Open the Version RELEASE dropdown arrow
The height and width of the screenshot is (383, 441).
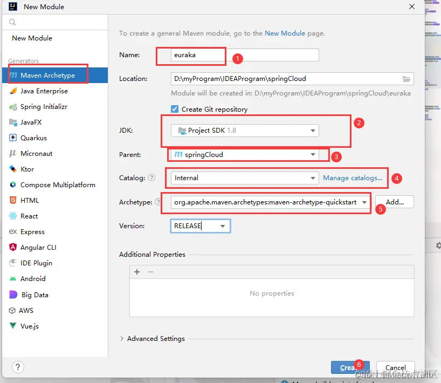223,226
